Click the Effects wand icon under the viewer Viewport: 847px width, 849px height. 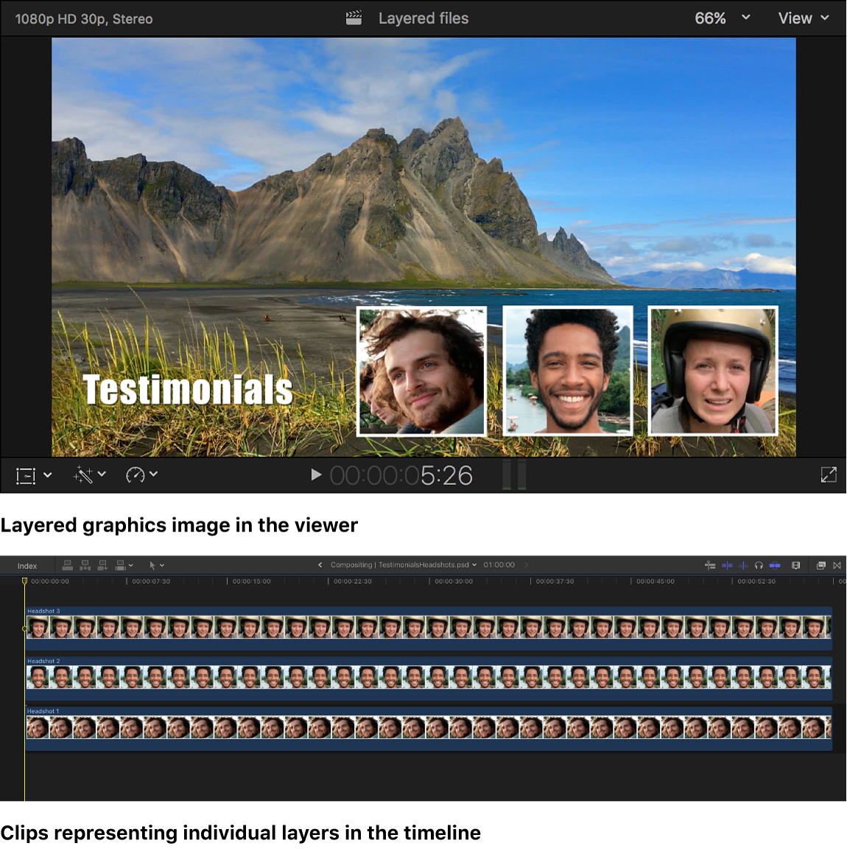click(x=83, y=475)
